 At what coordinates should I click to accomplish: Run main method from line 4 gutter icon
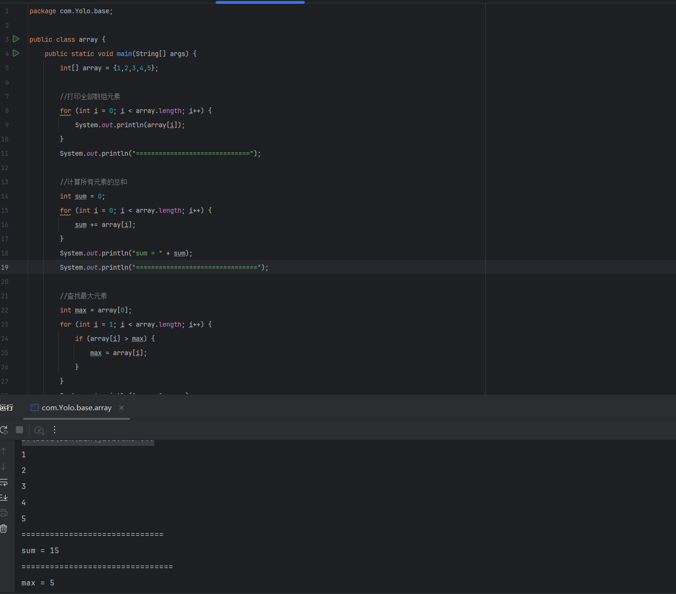(16, 53)
